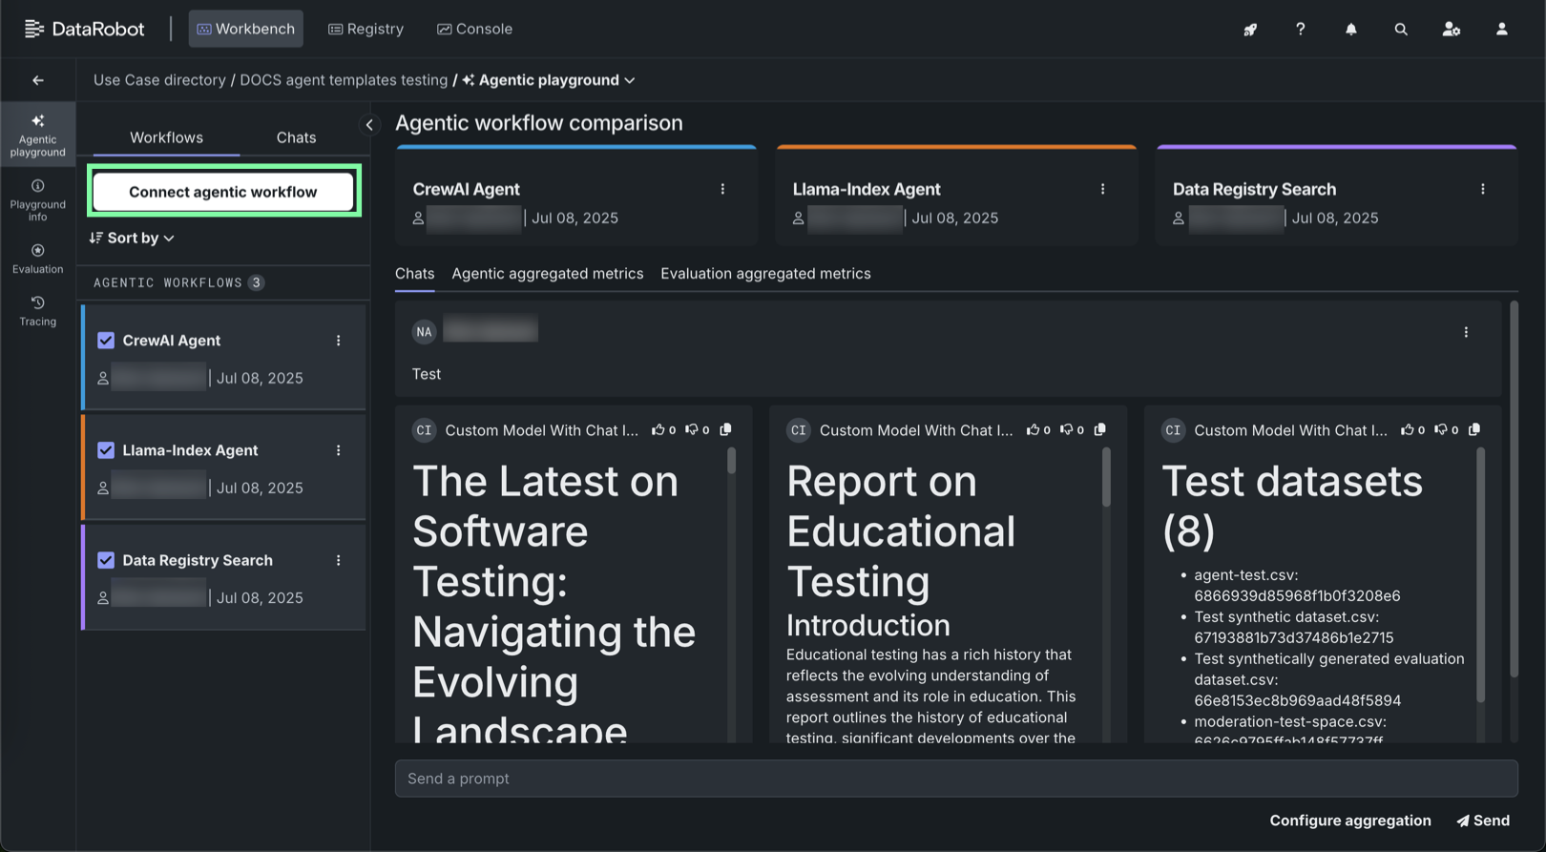The width and height of the screenshot is (1546, 852).
Task: Click the Connect agentic workflow button
Action: [223, 192]
